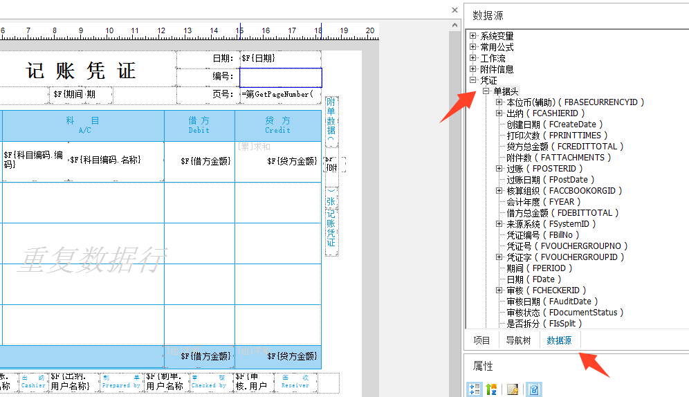Select the 借方 Debit column header
The image size is (689, 397).
click(x=199, y=125)
